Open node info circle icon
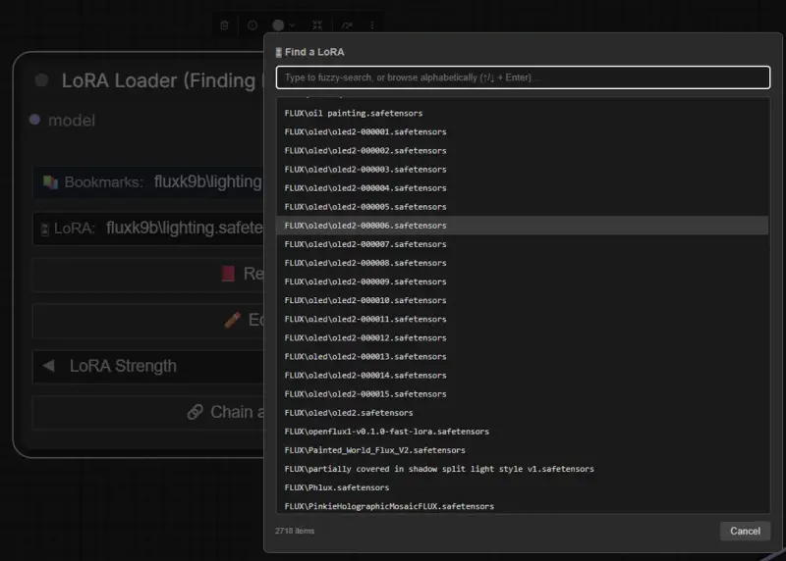The width and height of the screenshot is (786, 561). [253, 25]
